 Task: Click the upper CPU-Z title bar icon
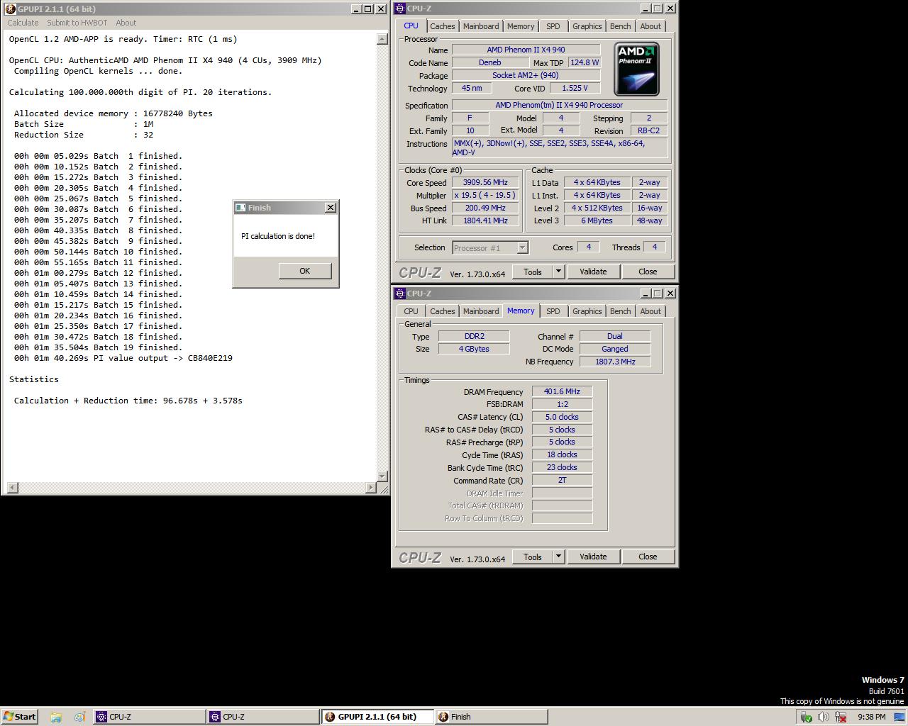(400, 9)
